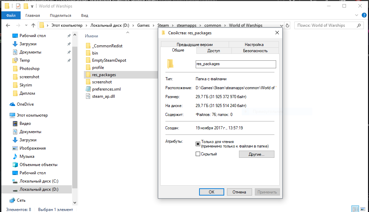Expand breadcrumb arrow after Steam
The width and height of the screenshot is (369, 212).
coord(173,25)
